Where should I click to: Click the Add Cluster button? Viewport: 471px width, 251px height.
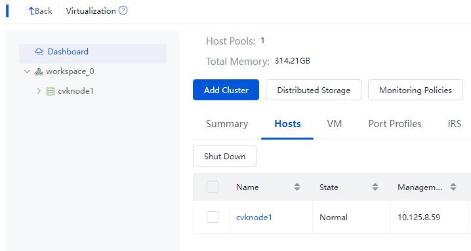tap(226, 90)
